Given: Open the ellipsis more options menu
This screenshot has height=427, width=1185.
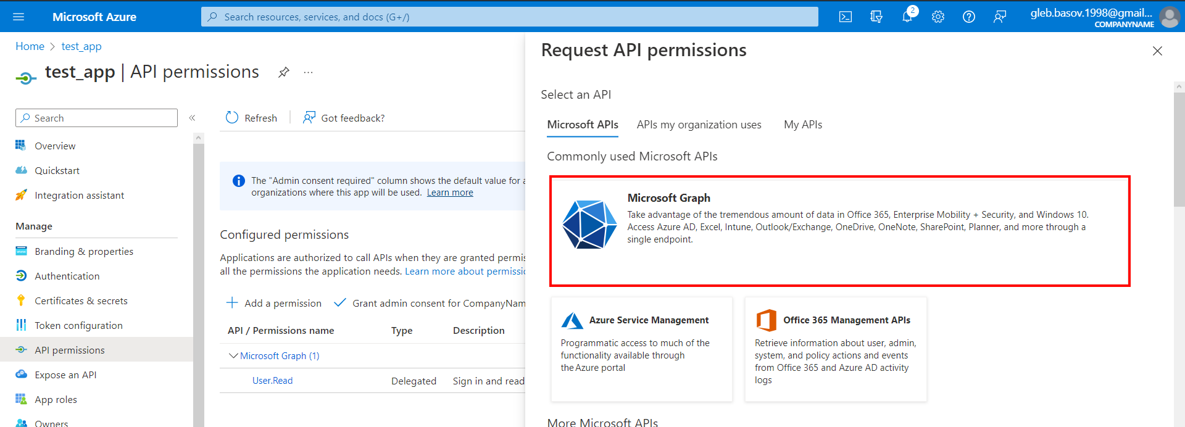Looking at the screenshot, I should (309, 72).
